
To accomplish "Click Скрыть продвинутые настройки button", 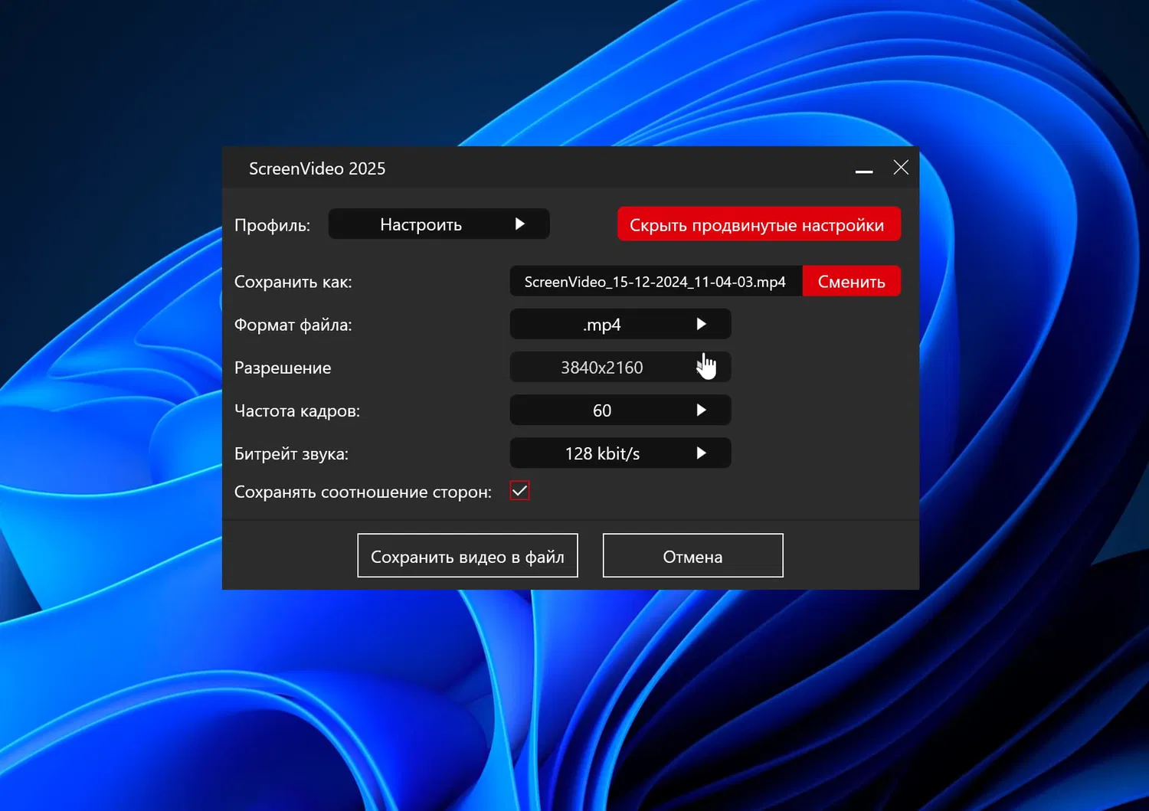I will [759, 224].
